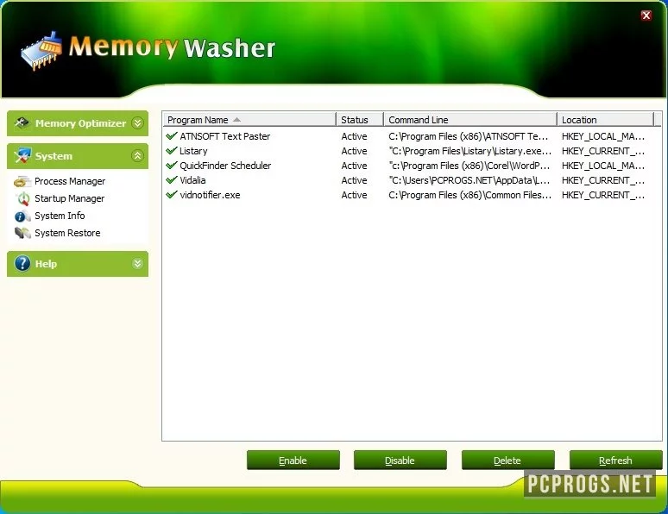This screenshot has width=668, height=514.
Task: Refresh the startup program list
Action: (615, 461)
